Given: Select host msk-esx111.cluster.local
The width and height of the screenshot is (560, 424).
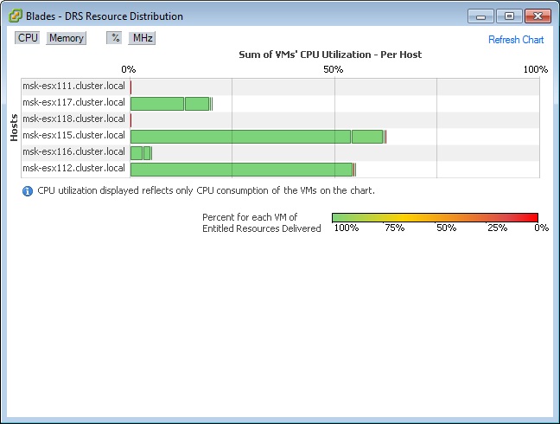Looking at the screenshot, I should [73, 86].
